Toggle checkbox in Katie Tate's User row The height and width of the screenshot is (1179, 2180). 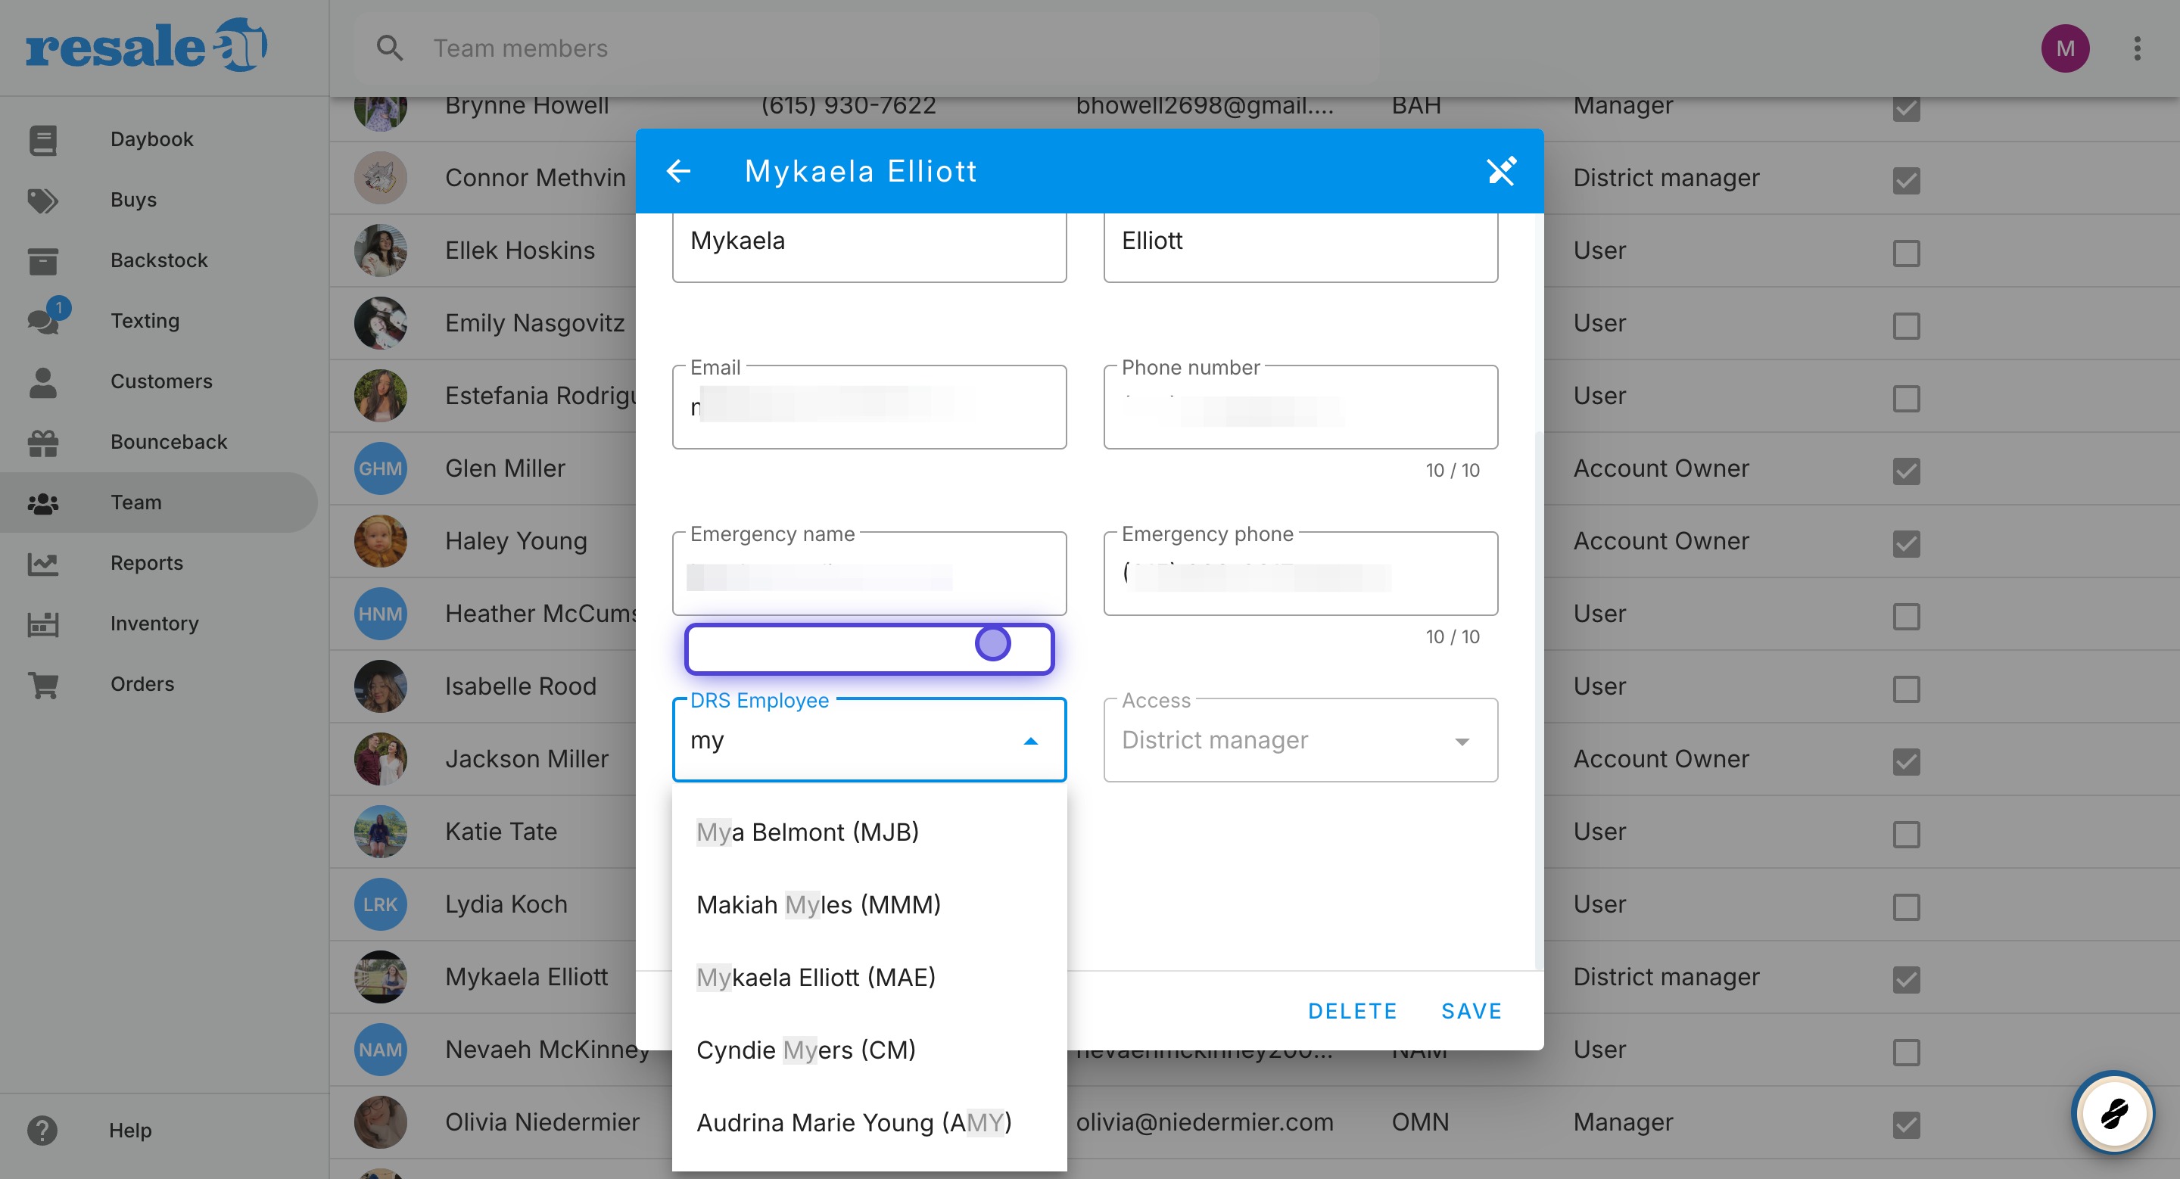coord(1906,835)
